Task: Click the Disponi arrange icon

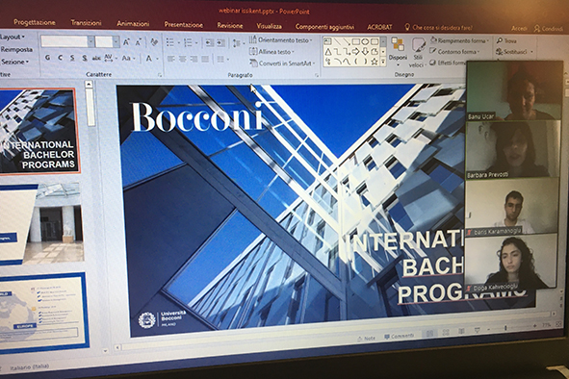Action: tap(398, 44)
